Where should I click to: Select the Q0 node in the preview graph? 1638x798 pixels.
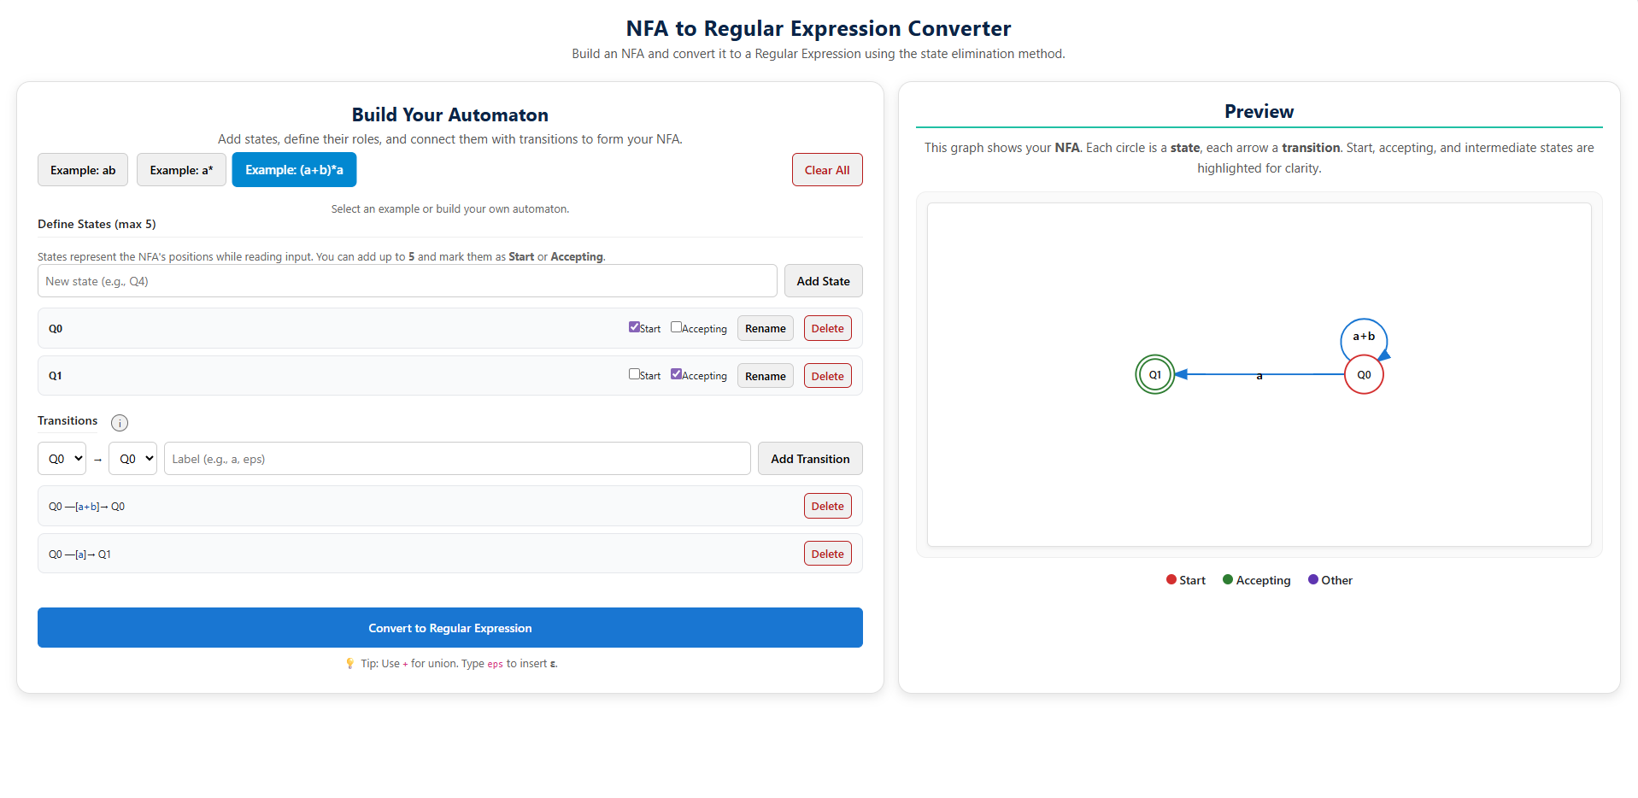1364,374
